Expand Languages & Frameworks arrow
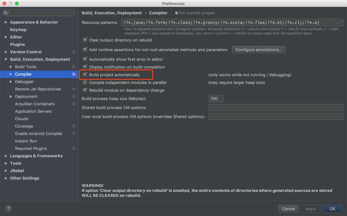The height and width of the screenshot is (216, 347). point(6,156)
